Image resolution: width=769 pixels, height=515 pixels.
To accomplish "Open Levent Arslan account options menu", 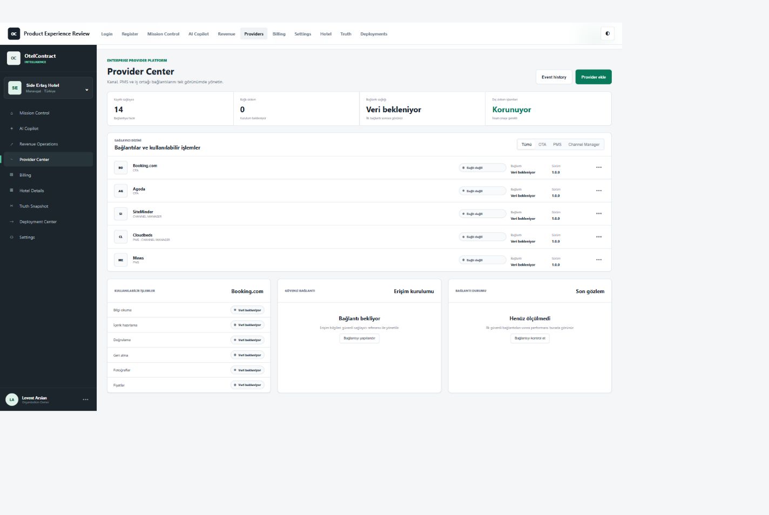I will tap(85, 399).
